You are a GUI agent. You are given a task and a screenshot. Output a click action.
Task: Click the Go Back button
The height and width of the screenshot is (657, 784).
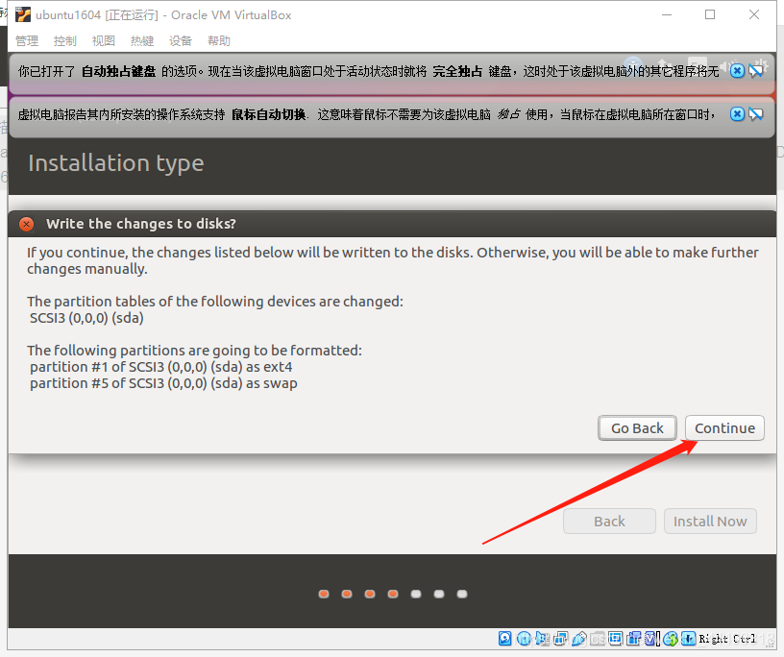[637, 428]
